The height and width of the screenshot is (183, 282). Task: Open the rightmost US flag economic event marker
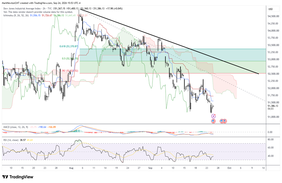tap(225, 121)
